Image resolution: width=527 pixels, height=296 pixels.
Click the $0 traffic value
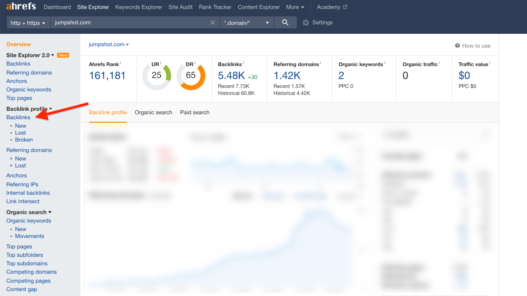tap(464, 75)
